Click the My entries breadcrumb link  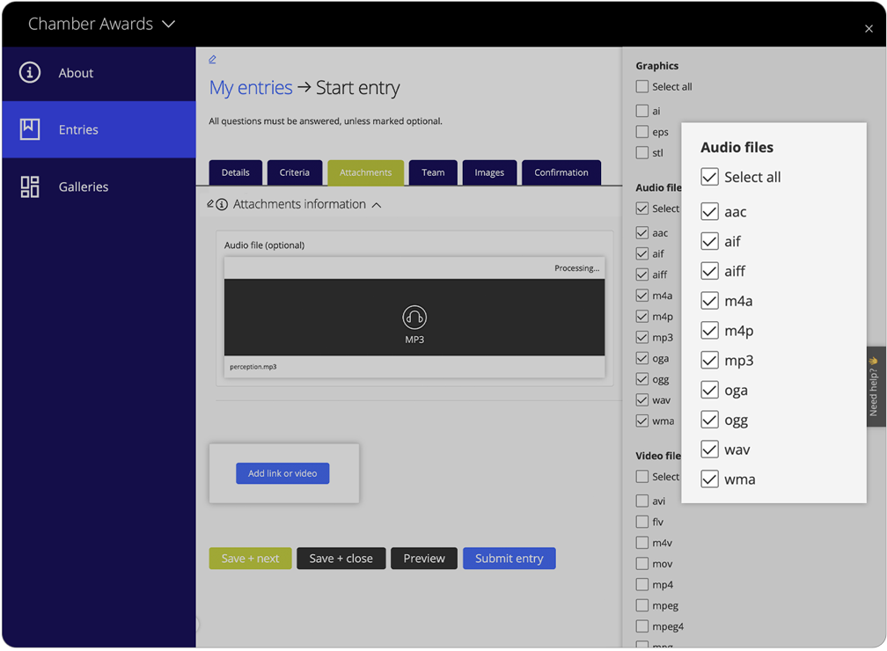coord(248,88)
